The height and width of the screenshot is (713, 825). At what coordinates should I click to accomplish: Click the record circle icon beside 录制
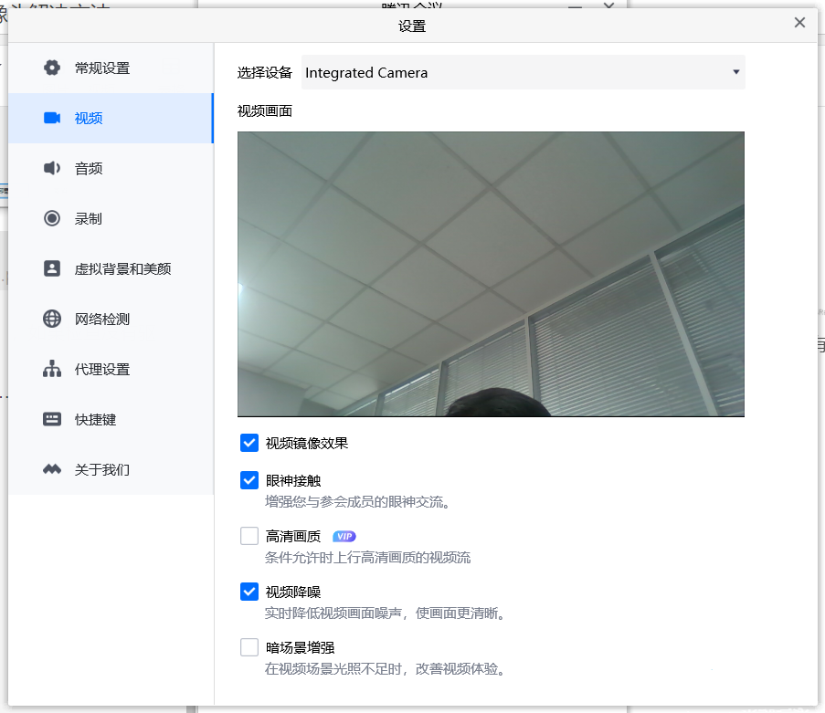pos(51,218)
